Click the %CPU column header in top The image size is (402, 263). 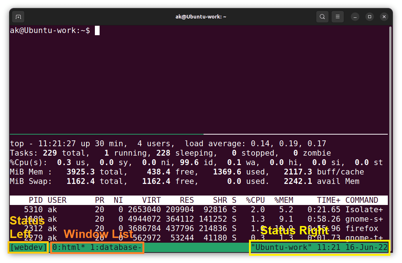point(256,200)
